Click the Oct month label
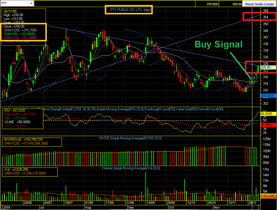The width and height of the screenshot is (277, 210). pos(171,207)
